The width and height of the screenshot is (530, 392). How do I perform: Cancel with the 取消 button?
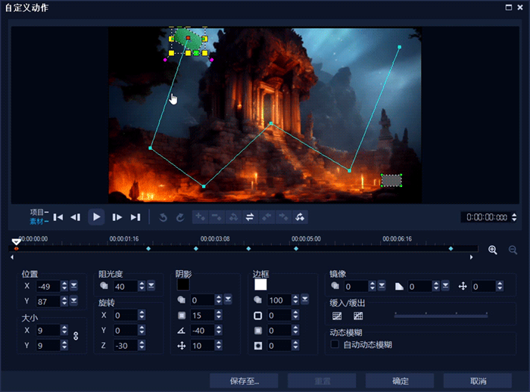pyautogui.click(x=478, y=381)
